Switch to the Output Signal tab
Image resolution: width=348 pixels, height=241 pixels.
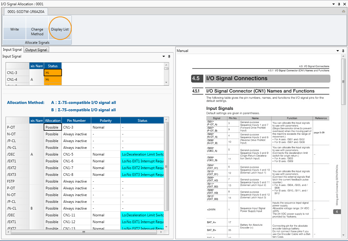(x=36, y=50)
